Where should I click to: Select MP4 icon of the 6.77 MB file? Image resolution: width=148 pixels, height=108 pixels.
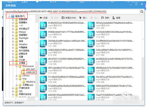pyautogui.click(x=91, y=52)
